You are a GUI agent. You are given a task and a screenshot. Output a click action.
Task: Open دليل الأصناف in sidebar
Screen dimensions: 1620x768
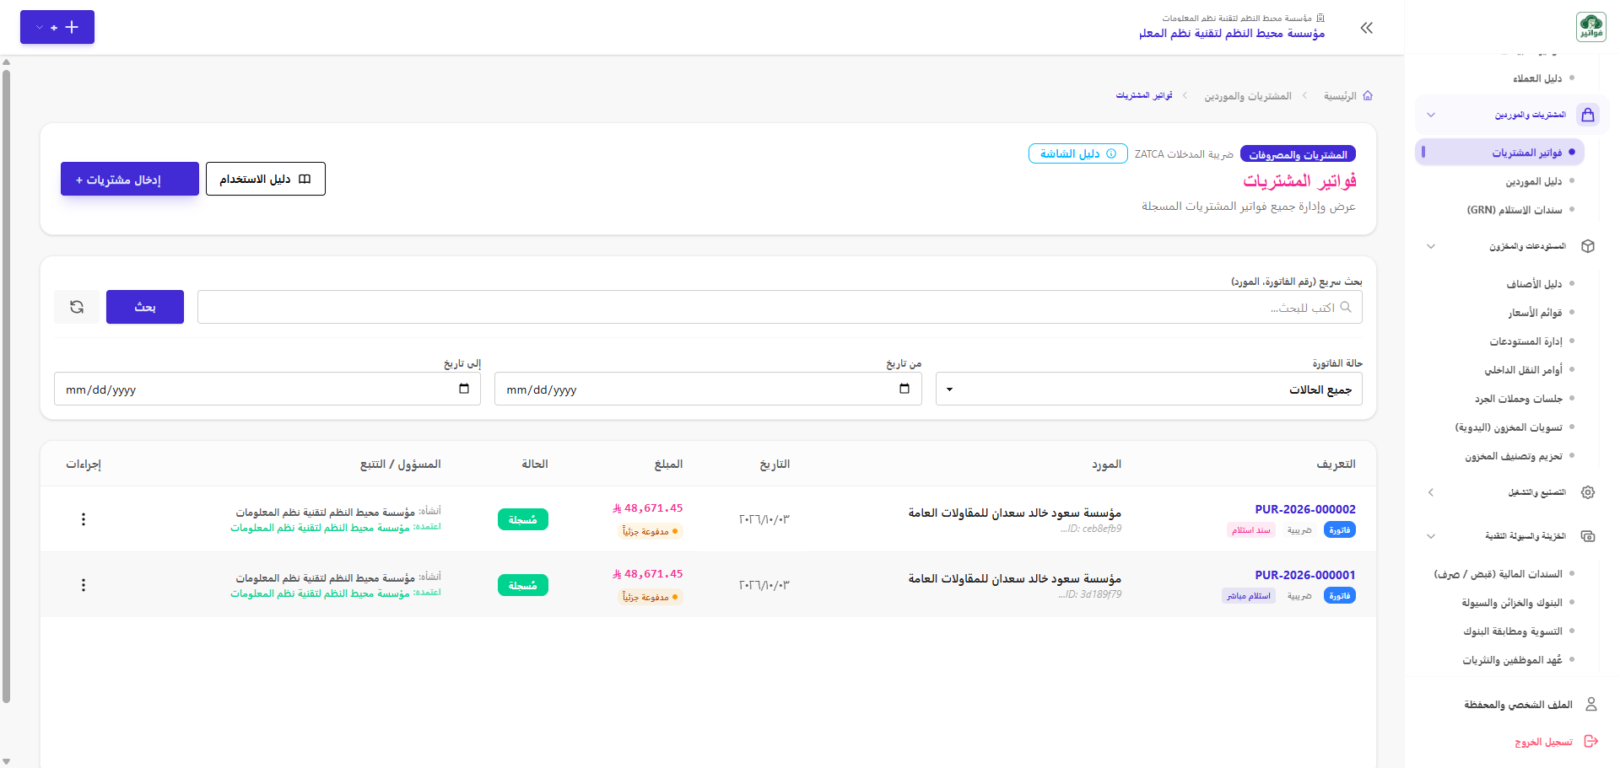coord(1534,284)
